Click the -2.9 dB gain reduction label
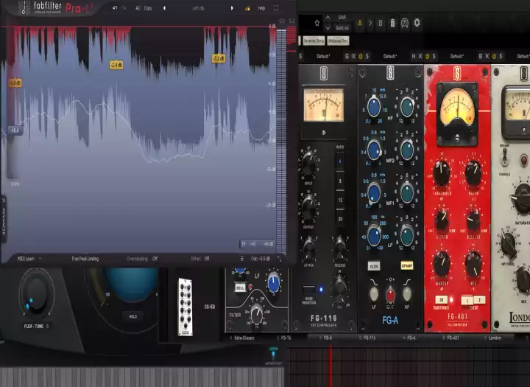Image resolution: width=530 pixels, height=387 pixels. coord(116,65)
